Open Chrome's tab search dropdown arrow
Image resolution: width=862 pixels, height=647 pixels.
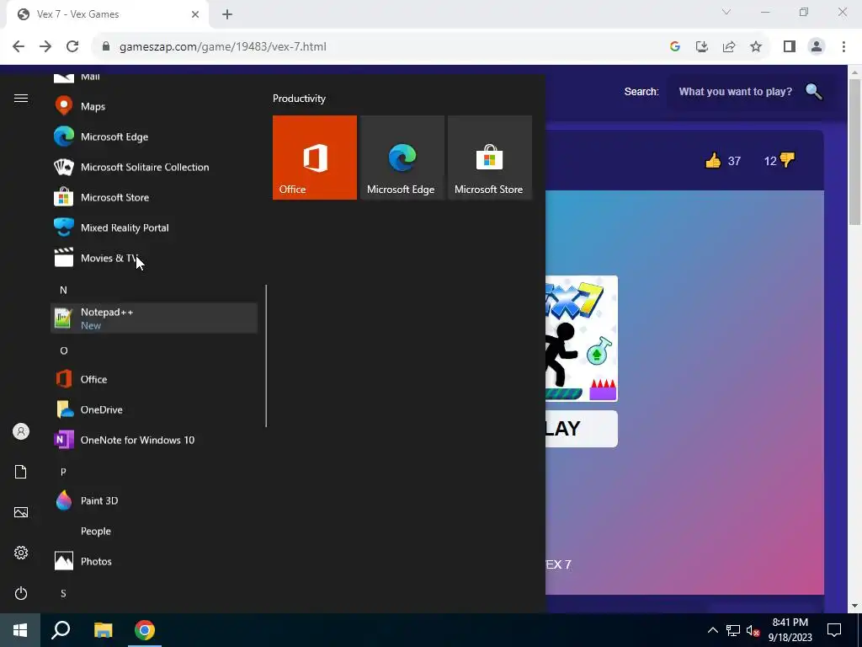coord(726,12)
